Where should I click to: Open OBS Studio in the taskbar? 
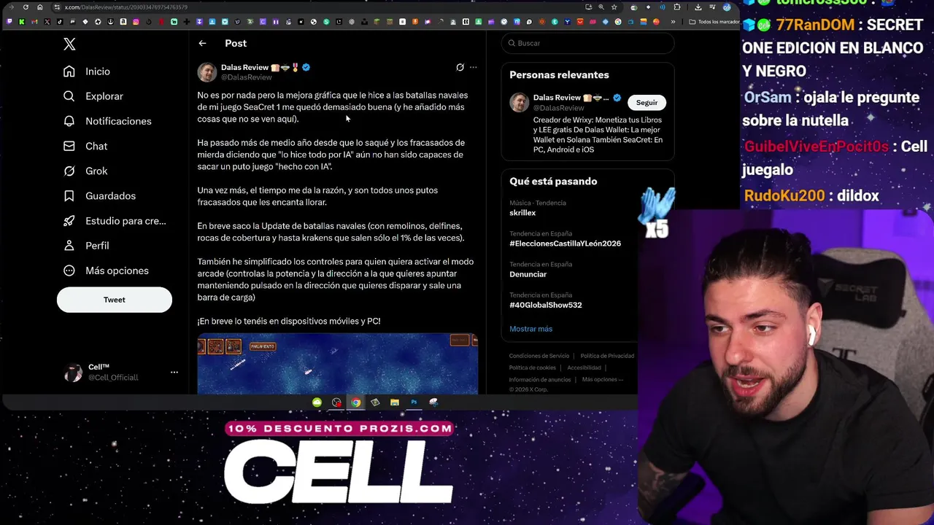point(336,402)
